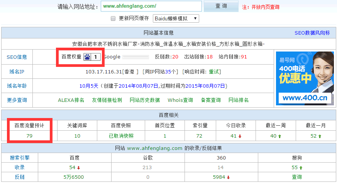337x183 pixels.
Task: Click the 重试 response time link
Action: point(214,72)
